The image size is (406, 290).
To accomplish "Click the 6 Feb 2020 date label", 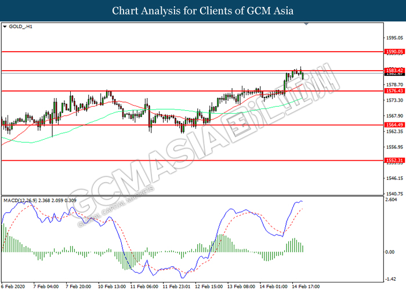I will point(13,287).
